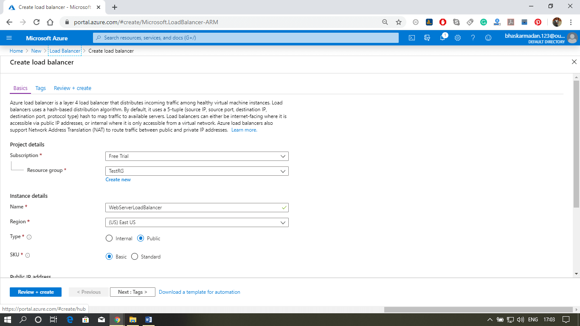Reload the browser page
The height and width of the screenshot is (326, 580).
37,22
